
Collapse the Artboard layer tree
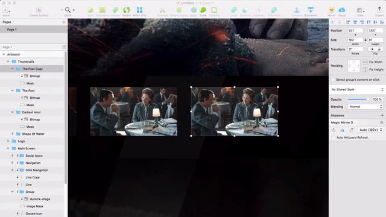[x=4, y=54]
